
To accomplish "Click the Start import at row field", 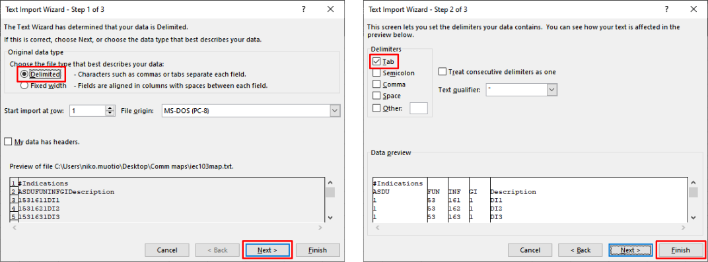I will point(88,110).
